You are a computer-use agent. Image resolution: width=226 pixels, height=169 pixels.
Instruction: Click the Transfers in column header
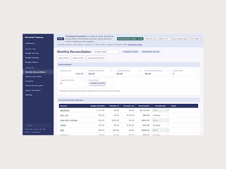tap(114, 106)
